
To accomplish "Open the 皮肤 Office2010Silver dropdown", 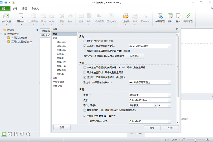I will (x=170, y=100).
